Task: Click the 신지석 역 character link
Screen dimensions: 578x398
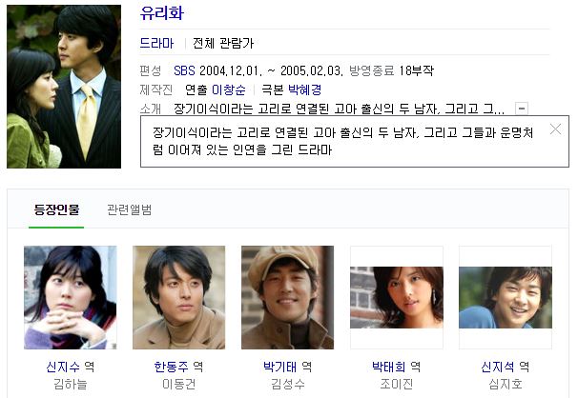Action: tap(506, 367)
